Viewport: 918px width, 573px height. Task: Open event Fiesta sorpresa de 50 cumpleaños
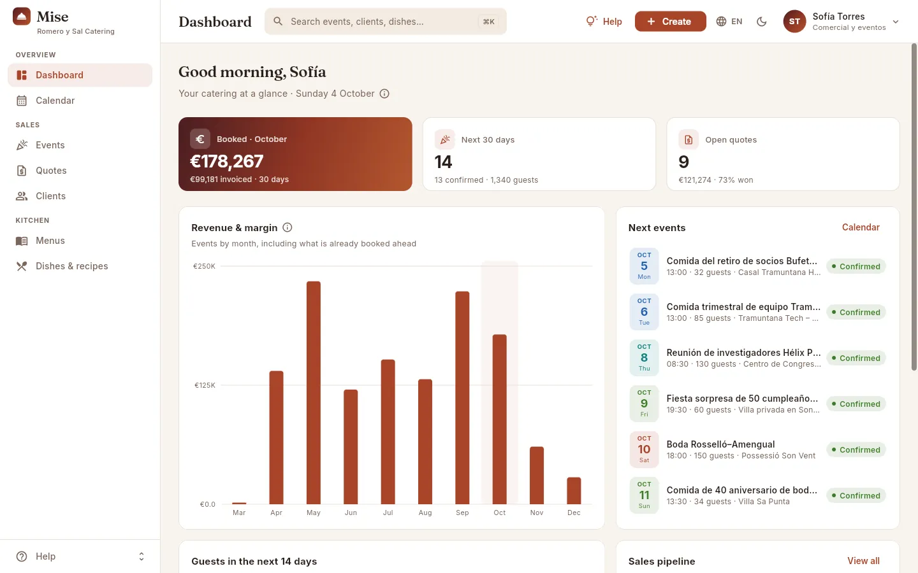pos(757,404)
